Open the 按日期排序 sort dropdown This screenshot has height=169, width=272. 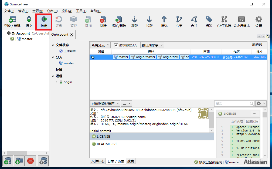click(x=152, y=45)
